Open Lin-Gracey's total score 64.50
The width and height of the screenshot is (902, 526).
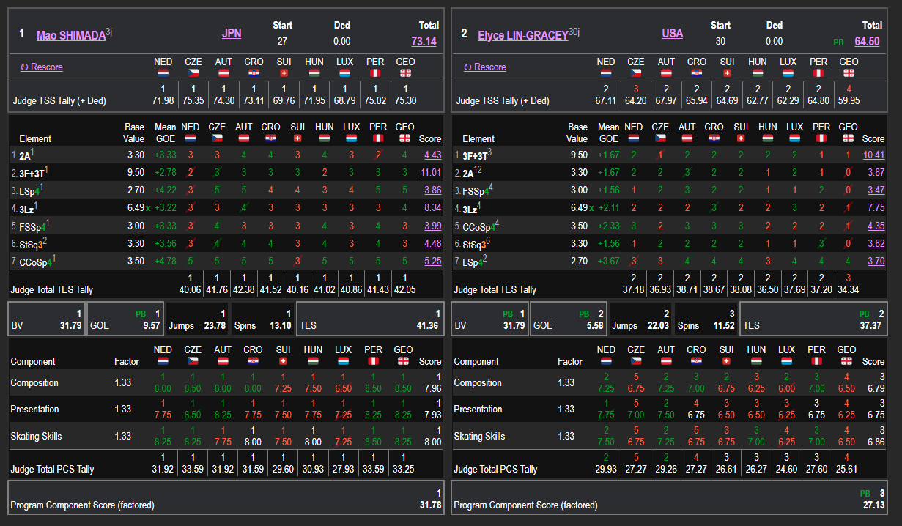tap(867, 42)
